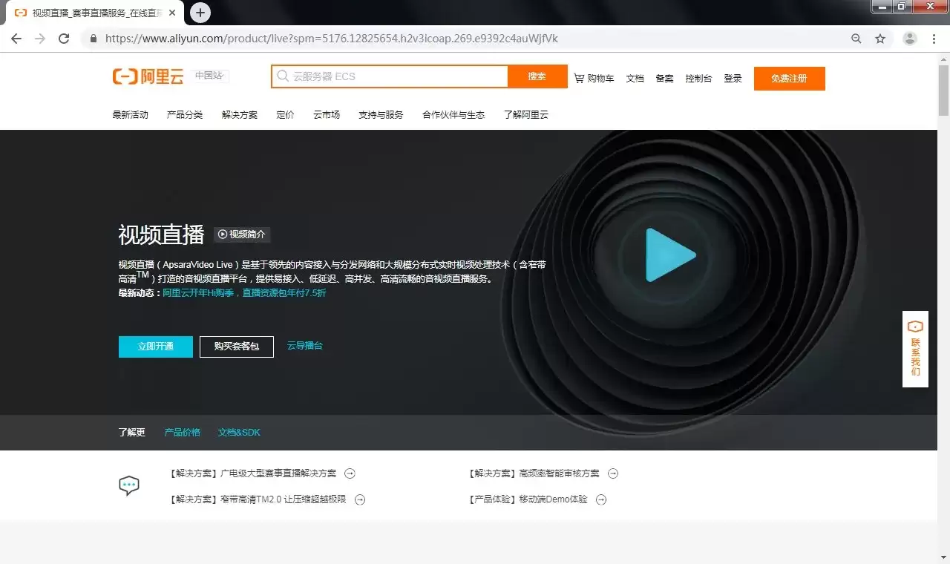Click the shopping cart 购物车 icon
This screenshot has width=950, height=564.
click(580, 78)
